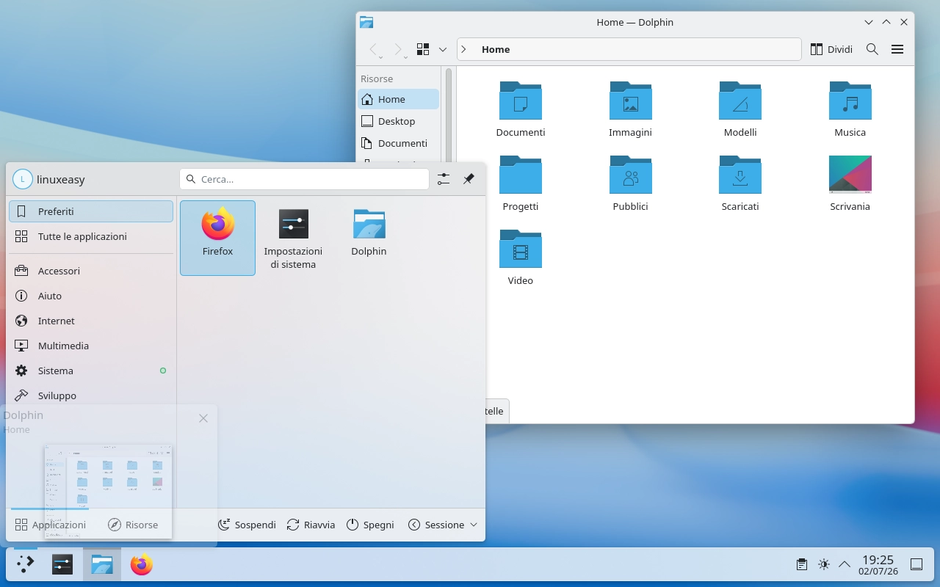The image size is (940, 587).
Task: Select Tutte le applicazioni category
Action: [x=91, y=236]
